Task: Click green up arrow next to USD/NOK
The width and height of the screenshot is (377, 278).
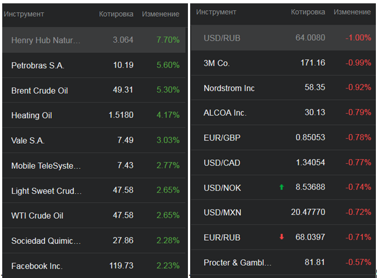Action: click(282, 187)
